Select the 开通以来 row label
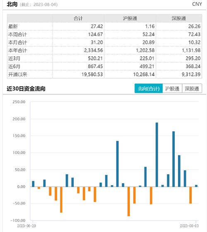Viewport: 207px width, 232px height. [17, 75]
